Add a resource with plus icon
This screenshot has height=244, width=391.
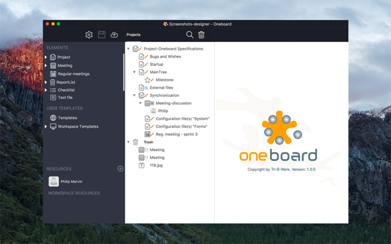(120, 169)
